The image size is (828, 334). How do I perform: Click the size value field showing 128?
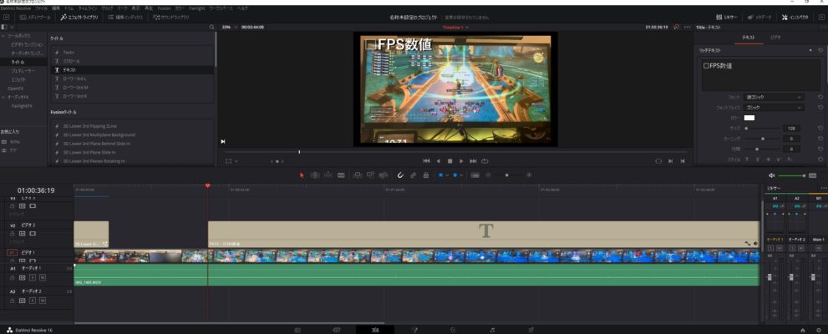pos(791,129)
